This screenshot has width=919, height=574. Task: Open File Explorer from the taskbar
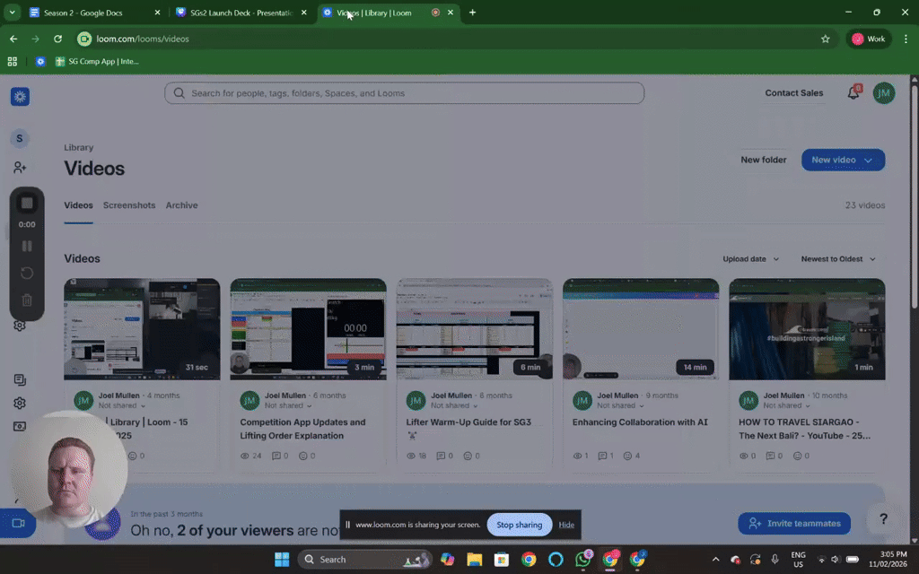click(x=474, y=560)
